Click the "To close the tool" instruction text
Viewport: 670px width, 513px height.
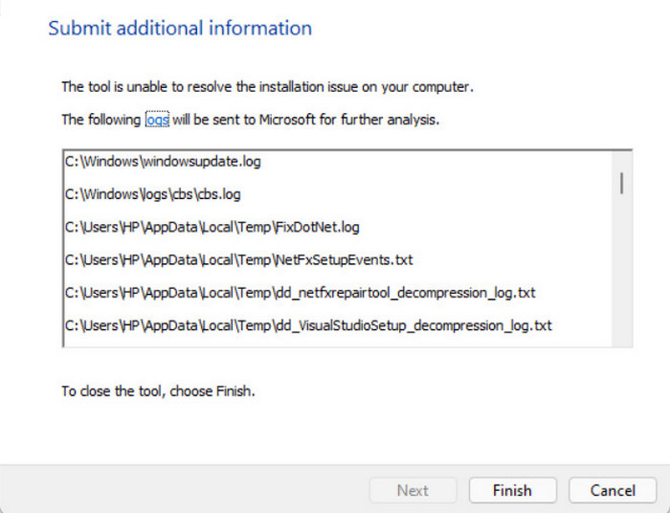[x=158, y=391]
